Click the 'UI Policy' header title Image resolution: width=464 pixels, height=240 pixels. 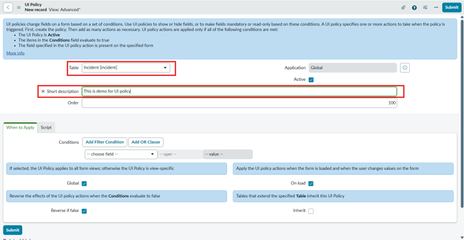pos(33,5)
